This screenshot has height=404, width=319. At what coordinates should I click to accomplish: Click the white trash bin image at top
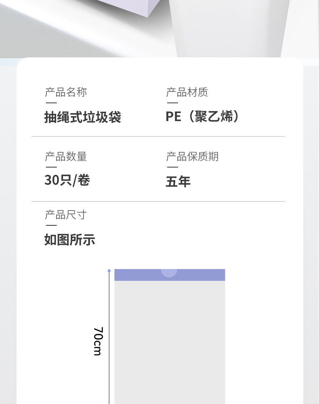(229, 28)
